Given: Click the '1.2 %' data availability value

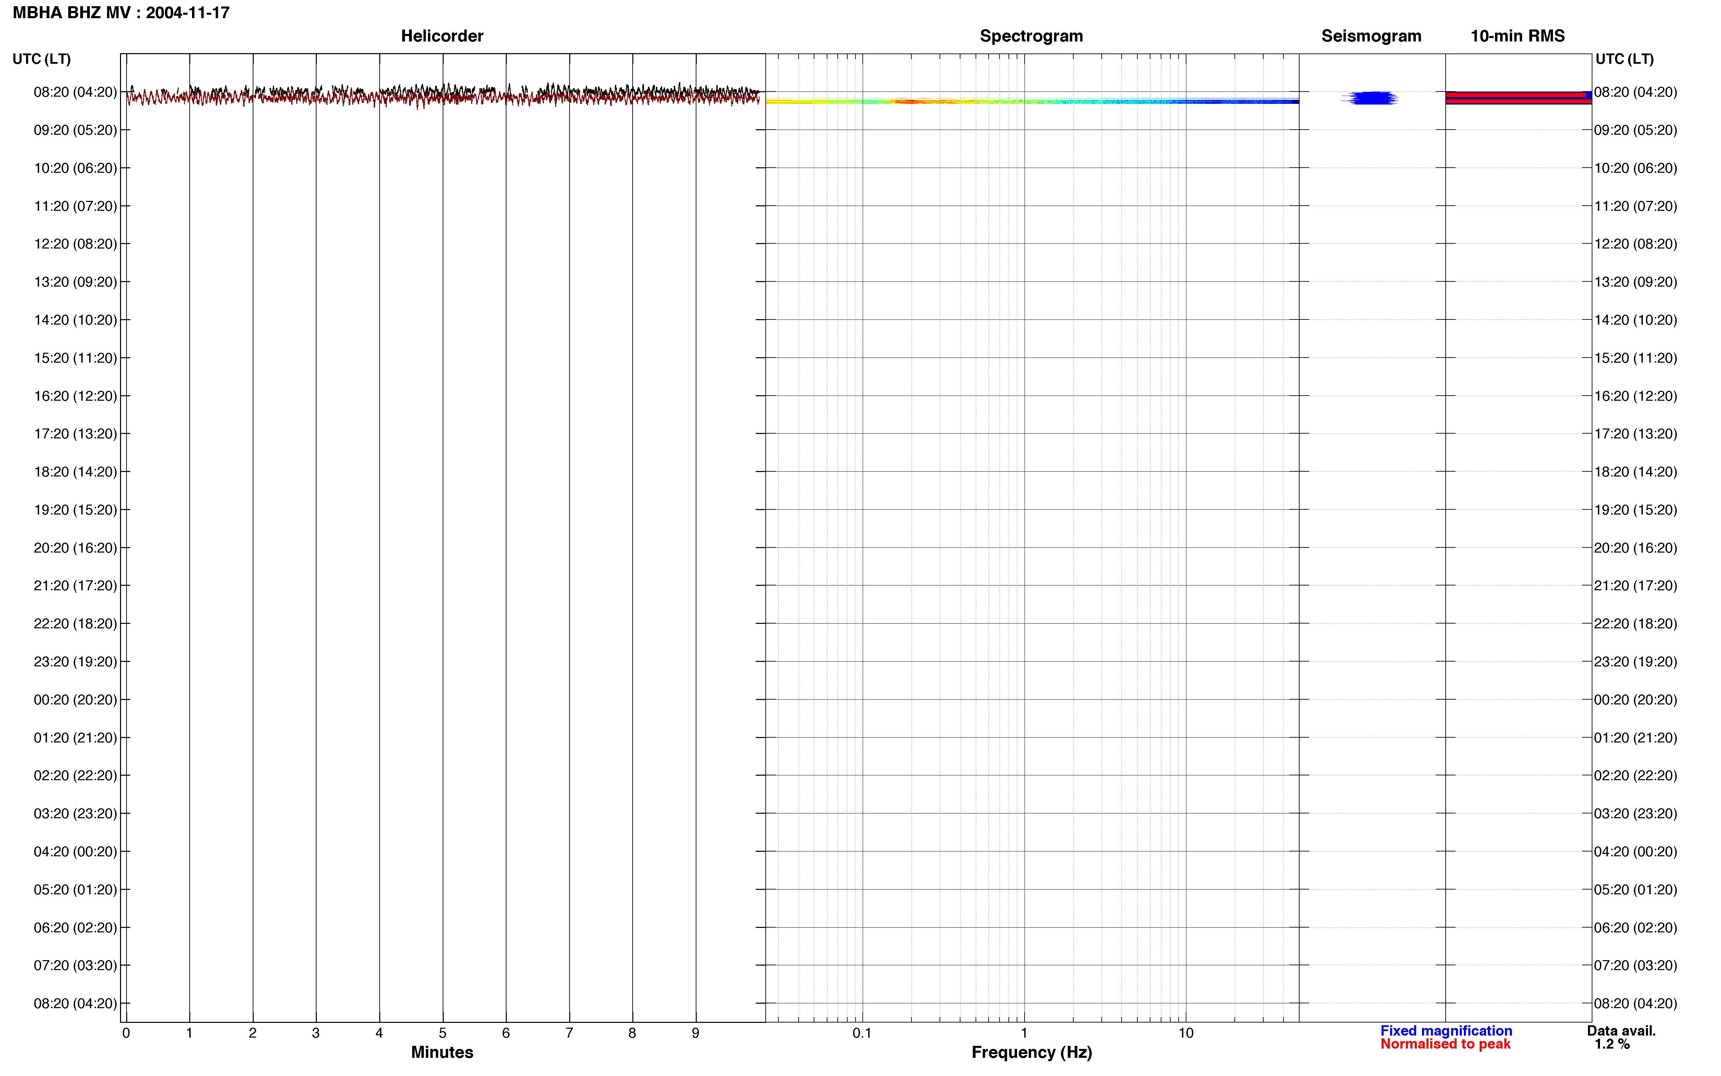Looking at the screenshot, I should click(x=1612, y=1044).
